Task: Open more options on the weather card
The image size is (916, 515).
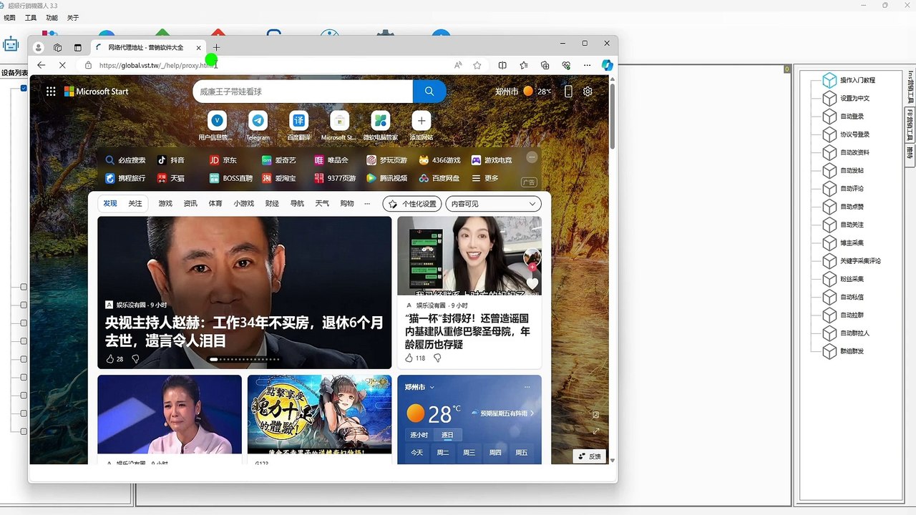Action: pos(527,387)
